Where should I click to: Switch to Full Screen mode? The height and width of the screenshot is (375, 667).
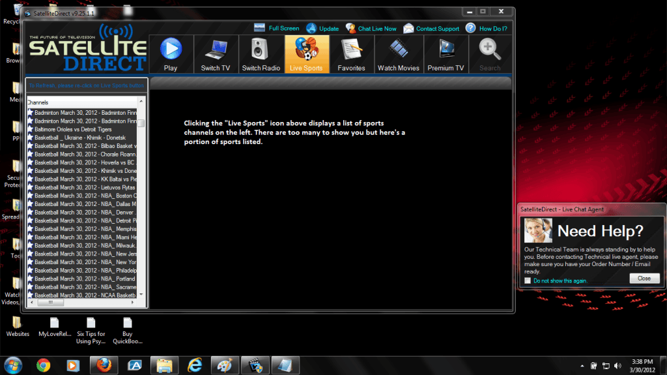click(276, 28)
